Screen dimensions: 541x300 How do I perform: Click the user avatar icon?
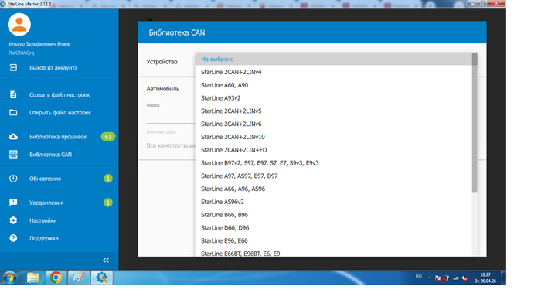click(x=19, y=25)
